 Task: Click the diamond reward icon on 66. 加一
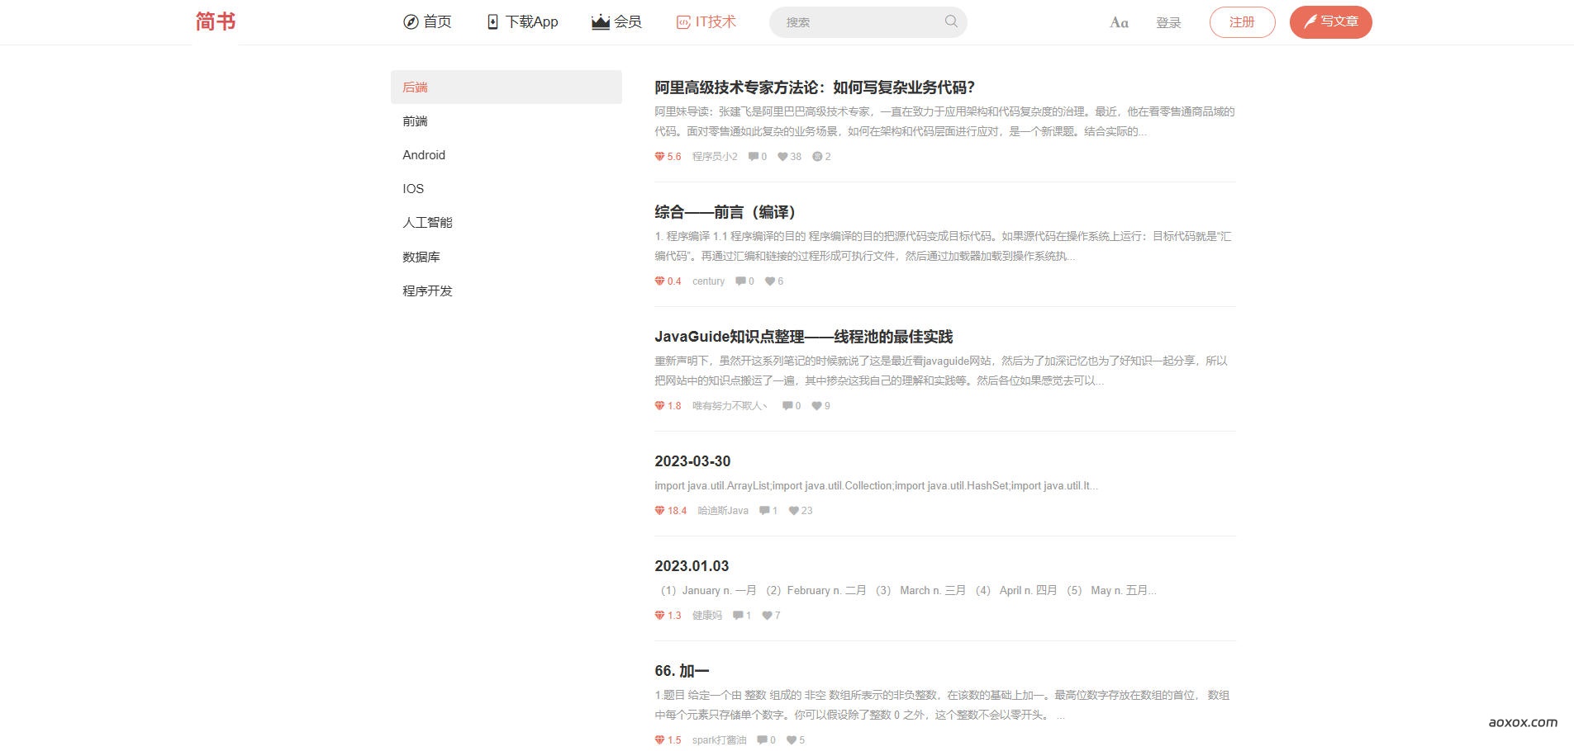click(x=658, y=739)
